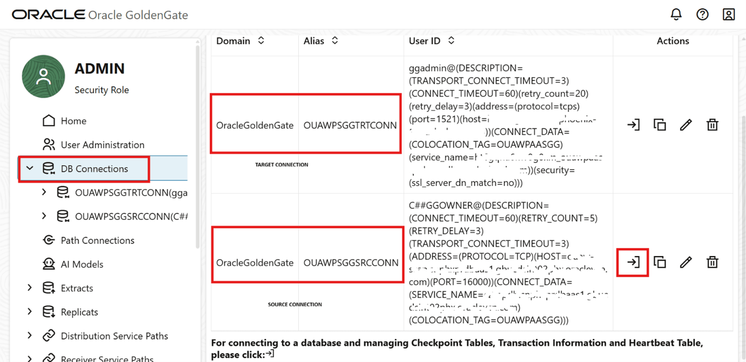Collapse the DB Connections section
Viewport: 746px width, 362px height.
point(30,168)
